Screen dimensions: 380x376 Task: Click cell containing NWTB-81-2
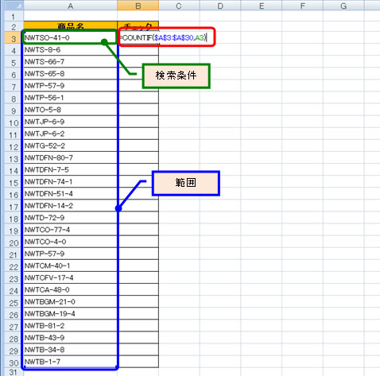(70, 325)
